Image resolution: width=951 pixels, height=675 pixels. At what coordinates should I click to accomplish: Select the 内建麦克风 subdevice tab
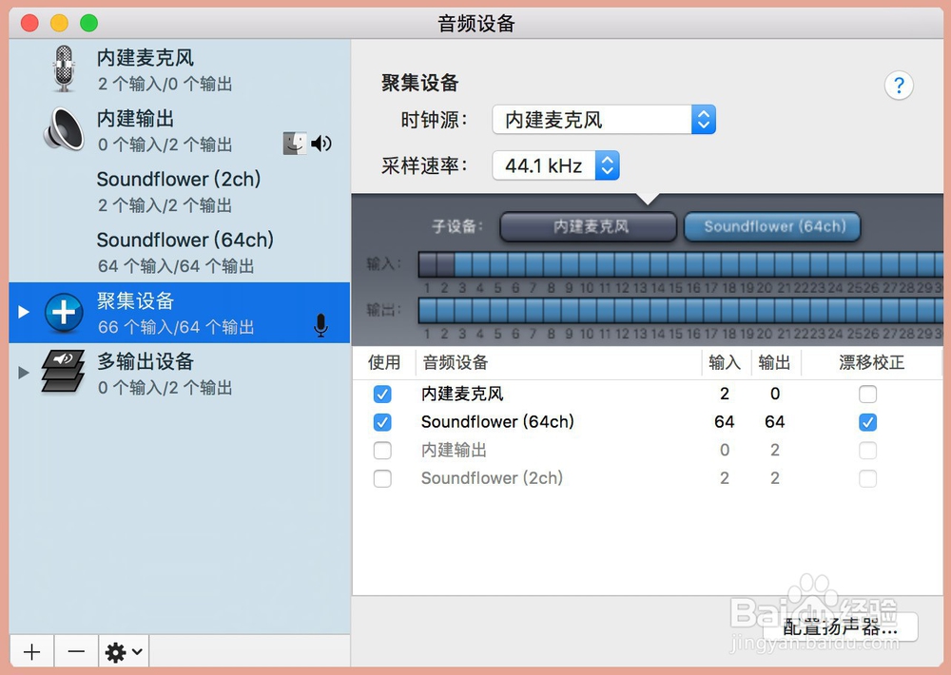(x=587, y=227)
